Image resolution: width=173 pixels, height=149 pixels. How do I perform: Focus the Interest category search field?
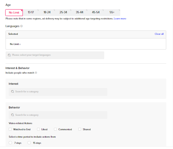[x=58, y=92]
